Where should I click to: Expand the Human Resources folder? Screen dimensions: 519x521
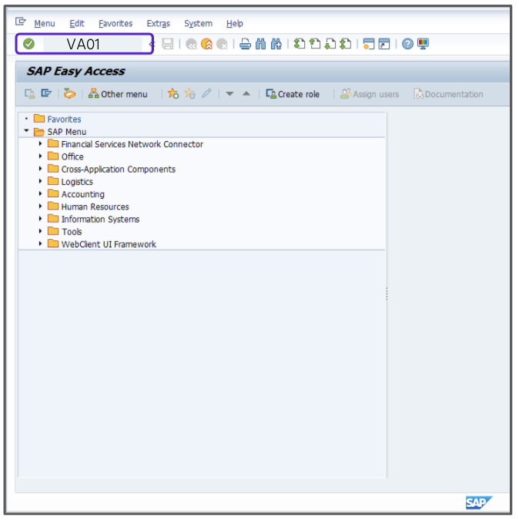[x=40, y=207]
